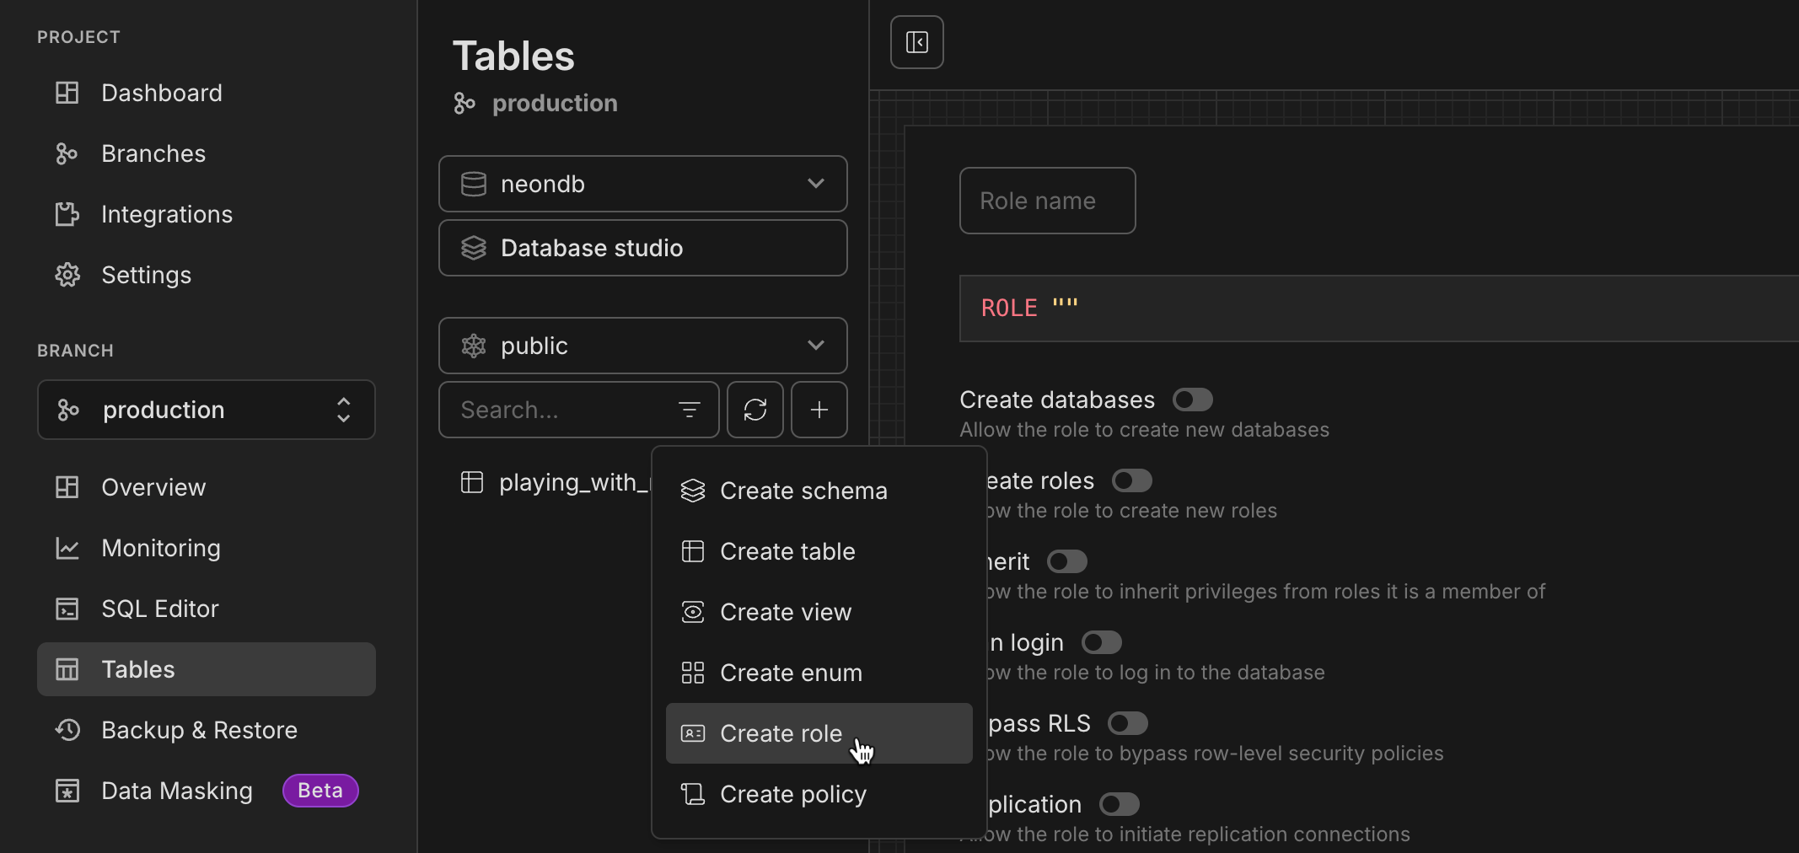Toggle the Create roles switch

(x=1131, y=480)
